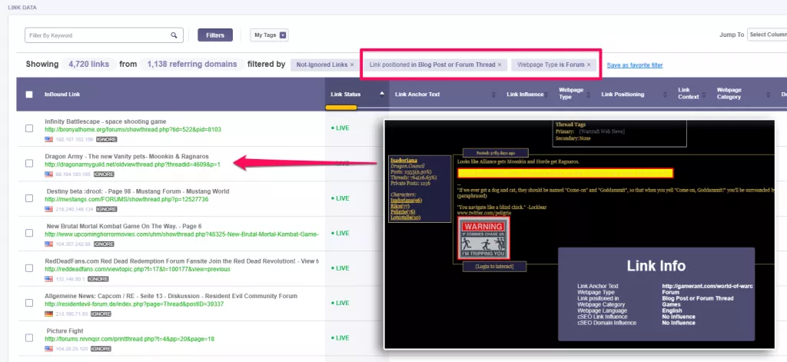Viewport: 787px width, 362px height.
Task: Select the Dragon Army link row checkbox
Action: click(29, 163)
